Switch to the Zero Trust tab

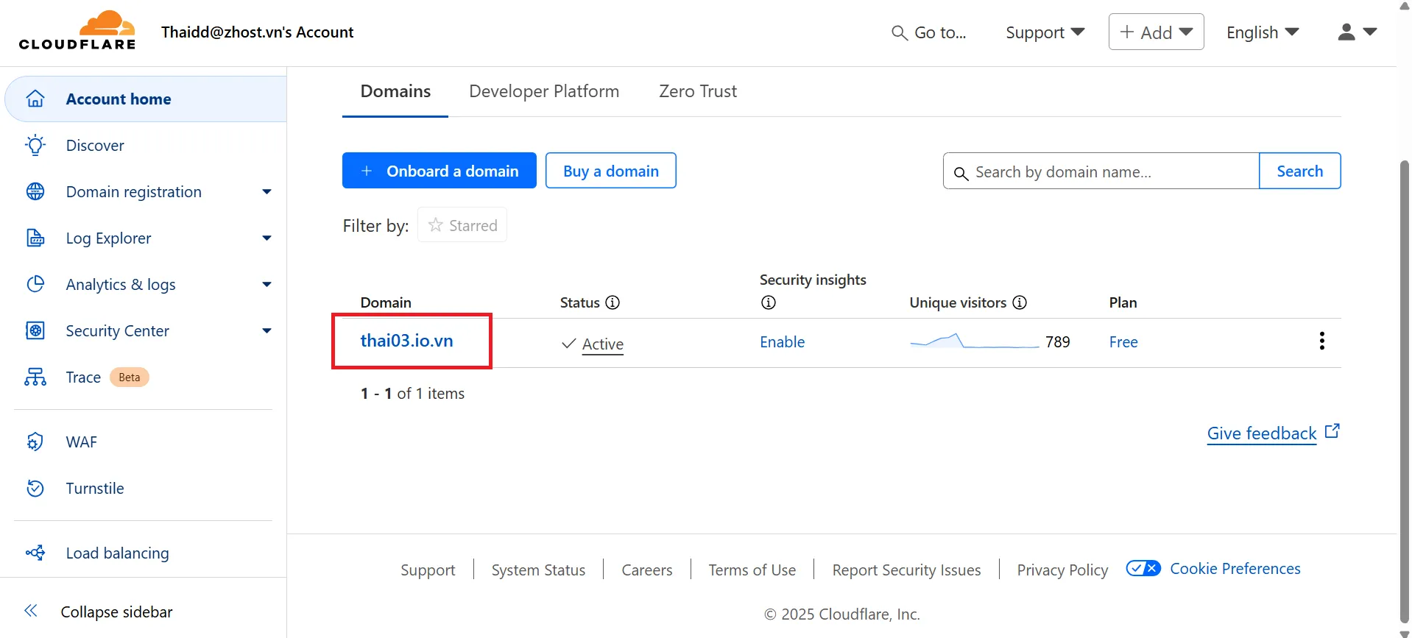click(697, 91)
